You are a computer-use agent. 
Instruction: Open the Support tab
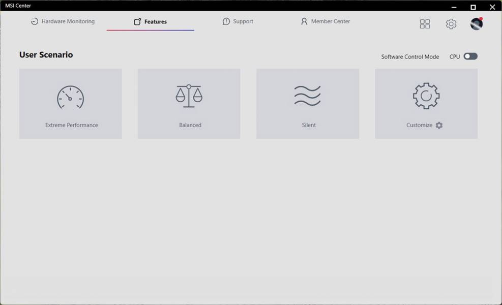click(238, 21)
